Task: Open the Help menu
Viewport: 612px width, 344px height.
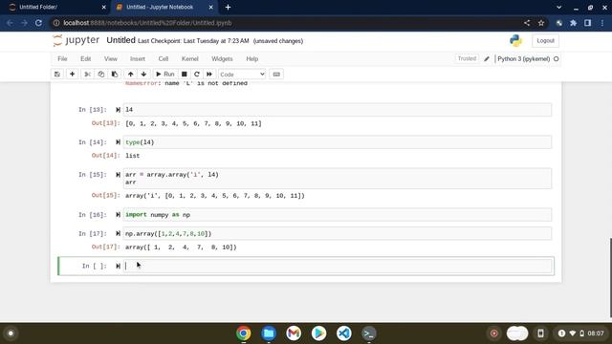Action: pyautogui.click(x=252, y=59)
